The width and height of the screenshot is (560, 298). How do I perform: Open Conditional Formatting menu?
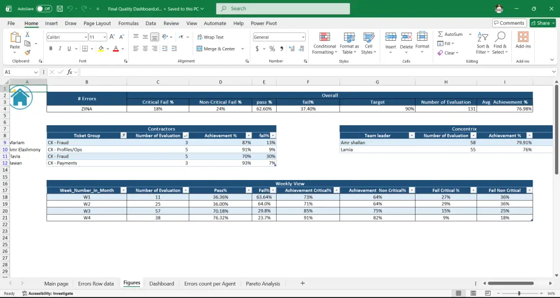[324, 44]
